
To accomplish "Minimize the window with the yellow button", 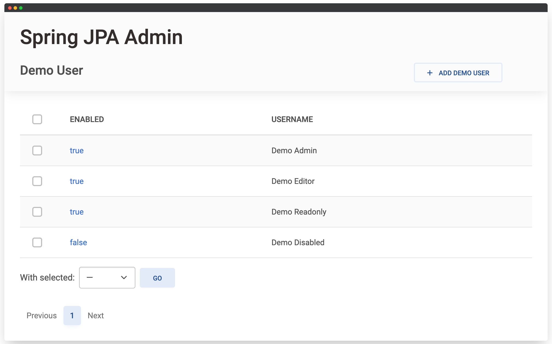I will pos(15,8).
